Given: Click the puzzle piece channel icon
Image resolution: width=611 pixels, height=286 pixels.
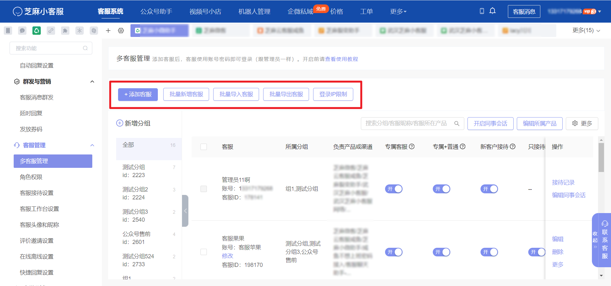Looking at the screenshot, I should pyautogui.click(x=65, y=31).
